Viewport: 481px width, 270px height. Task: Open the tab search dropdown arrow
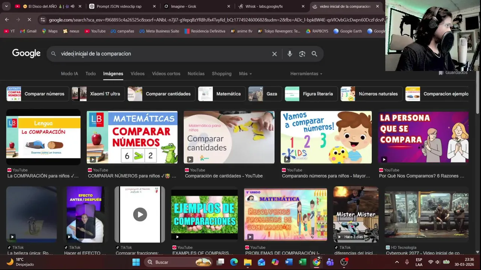pos(6,6)
